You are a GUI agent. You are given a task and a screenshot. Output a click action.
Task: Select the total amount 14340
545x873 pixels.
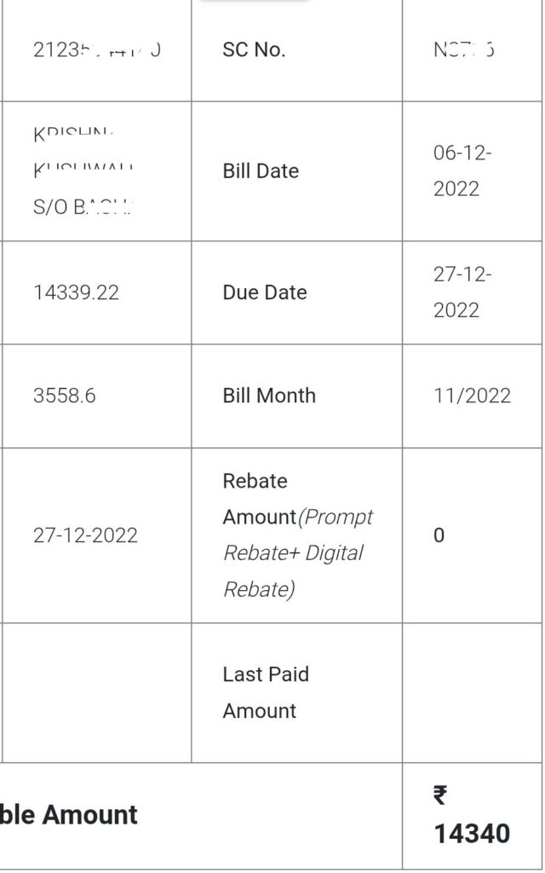coord(472,833)
